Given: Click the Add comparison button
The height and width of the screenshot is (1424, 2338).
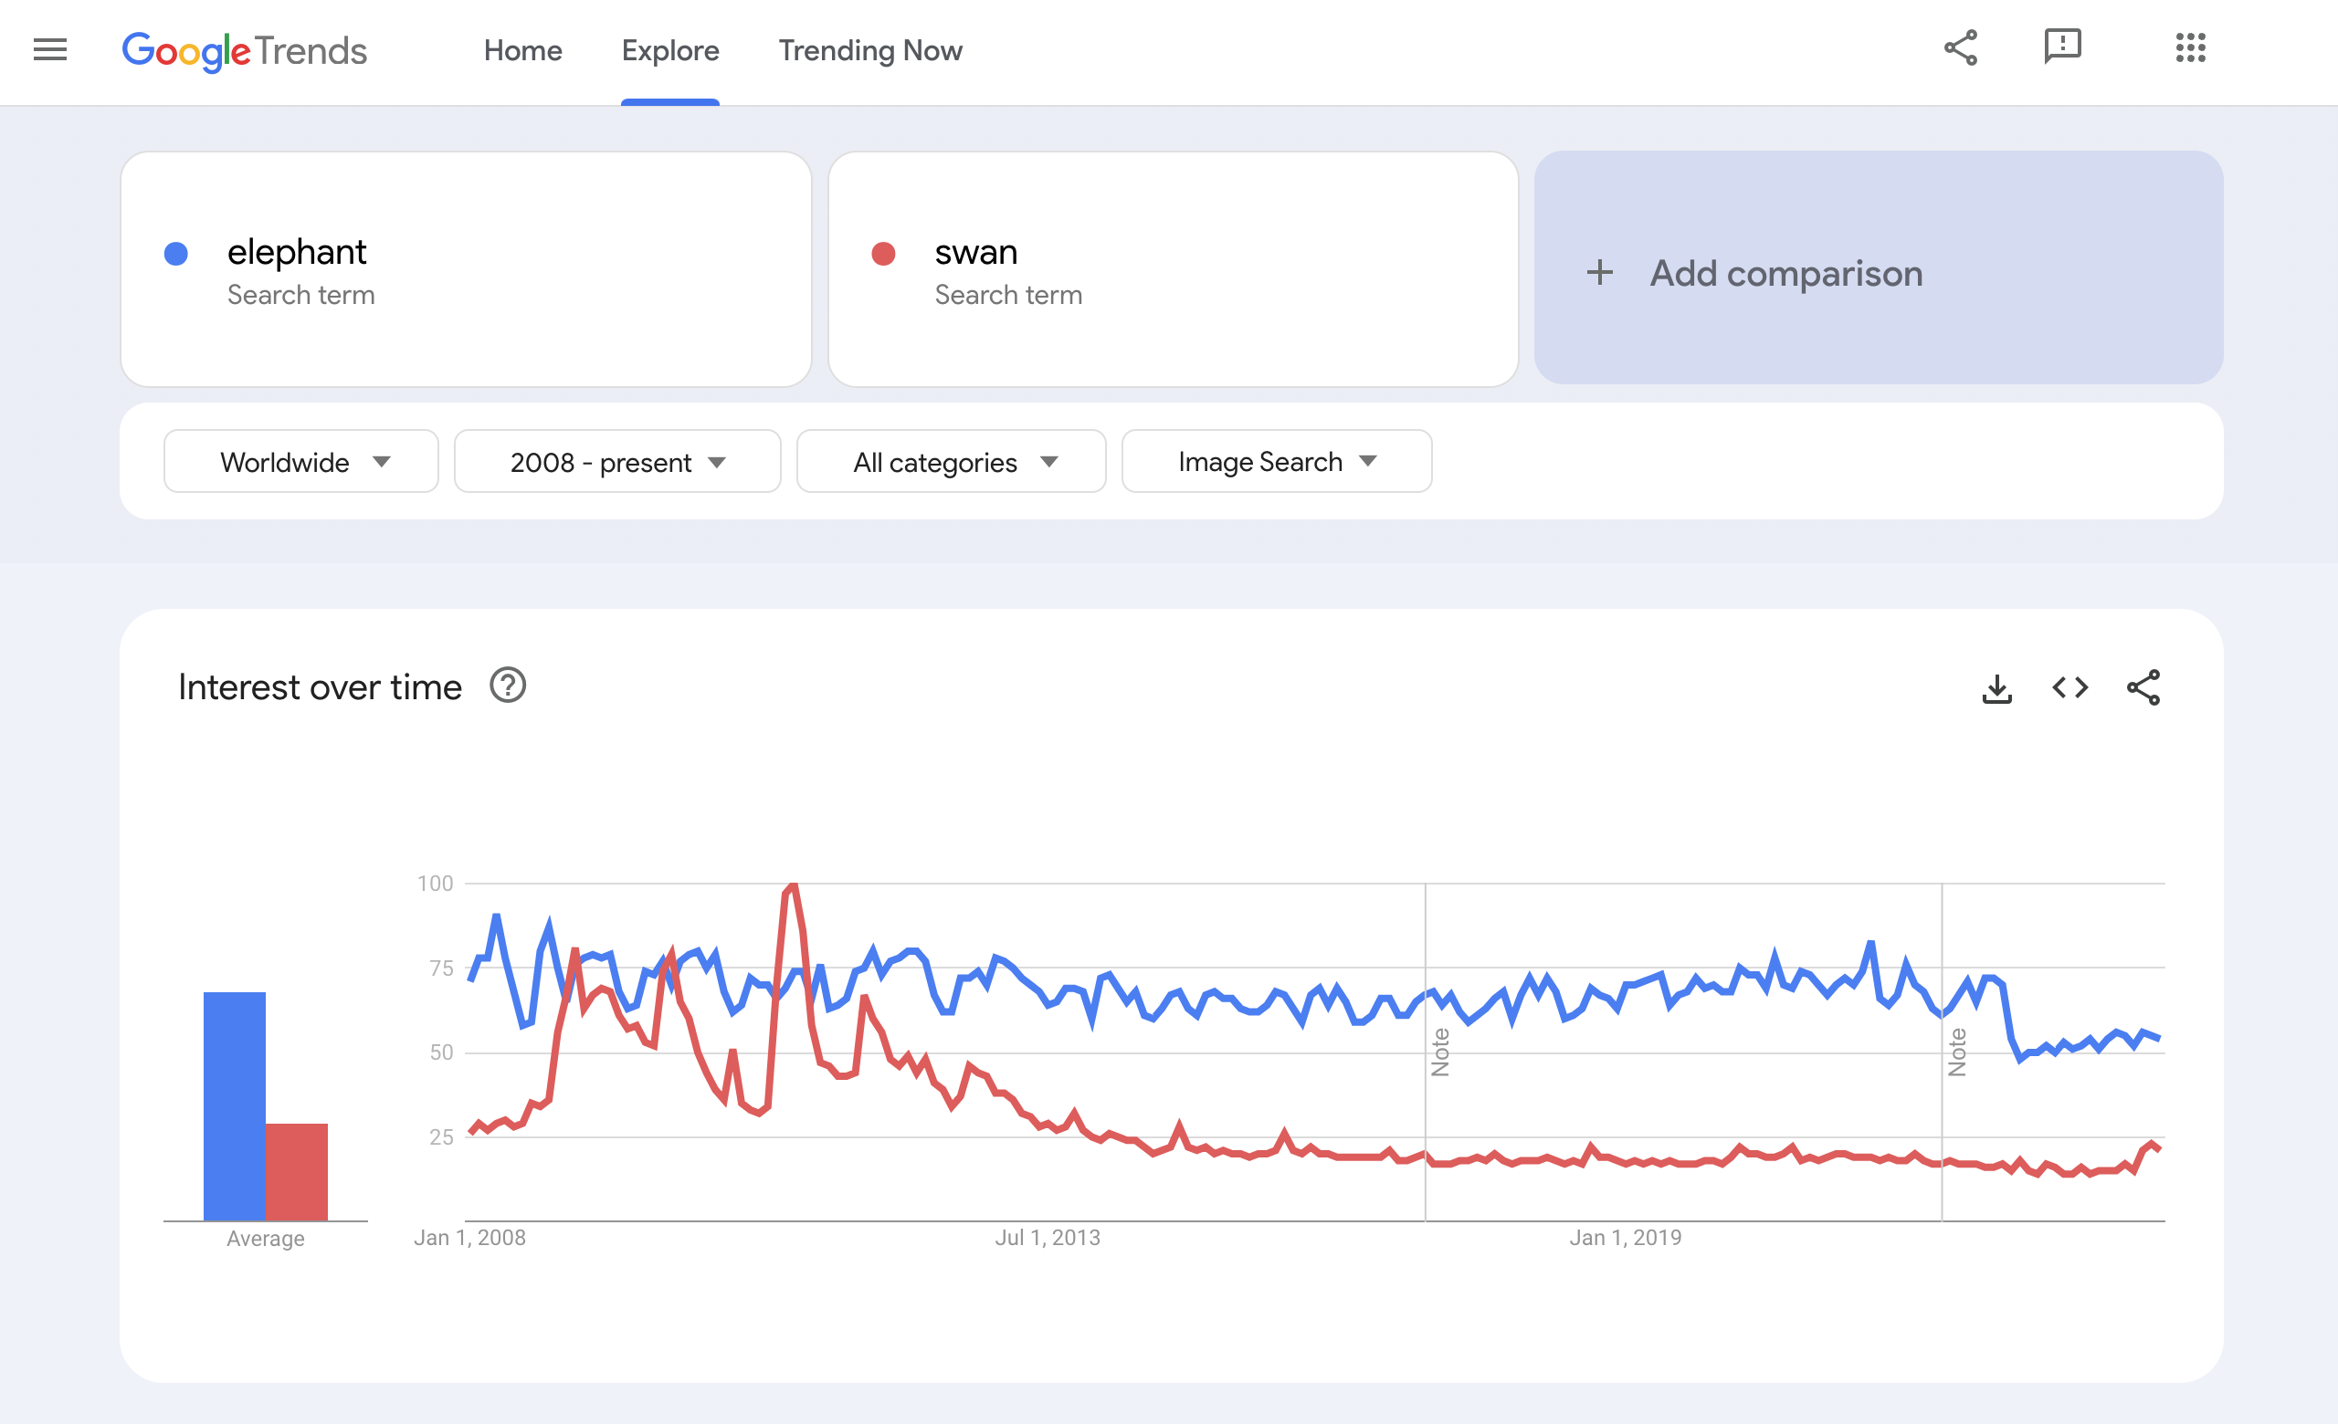Looking at the screenshot, I should 1878,273.
